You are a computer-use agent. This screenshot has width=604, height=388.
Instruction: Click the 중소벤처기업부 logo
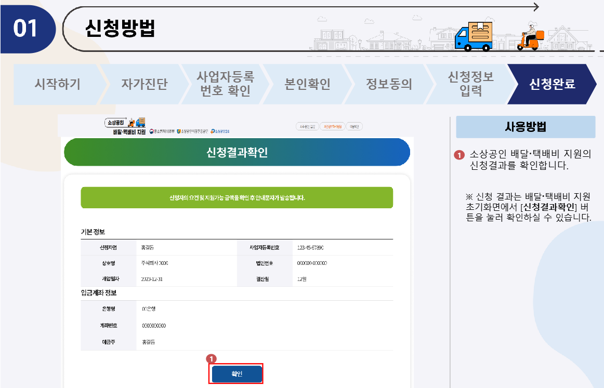pos(162,131)
